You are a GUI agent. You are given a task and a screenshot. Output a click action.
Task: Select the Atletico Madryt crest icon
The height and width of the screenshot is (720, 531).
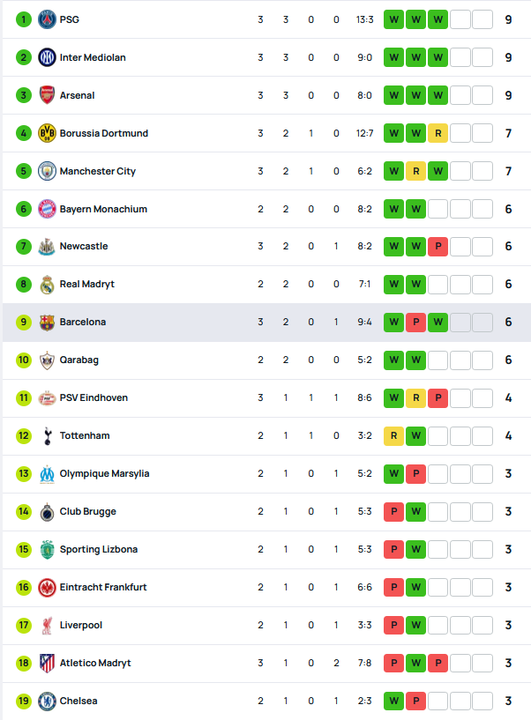47,663
